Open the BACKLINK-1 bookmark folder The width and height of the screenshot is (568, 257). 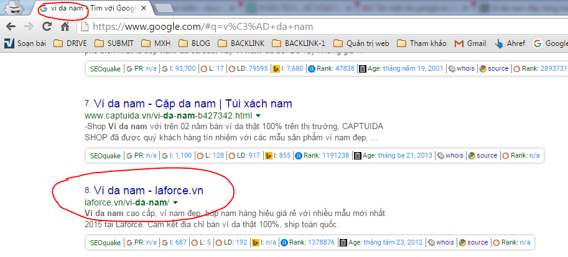299,43
